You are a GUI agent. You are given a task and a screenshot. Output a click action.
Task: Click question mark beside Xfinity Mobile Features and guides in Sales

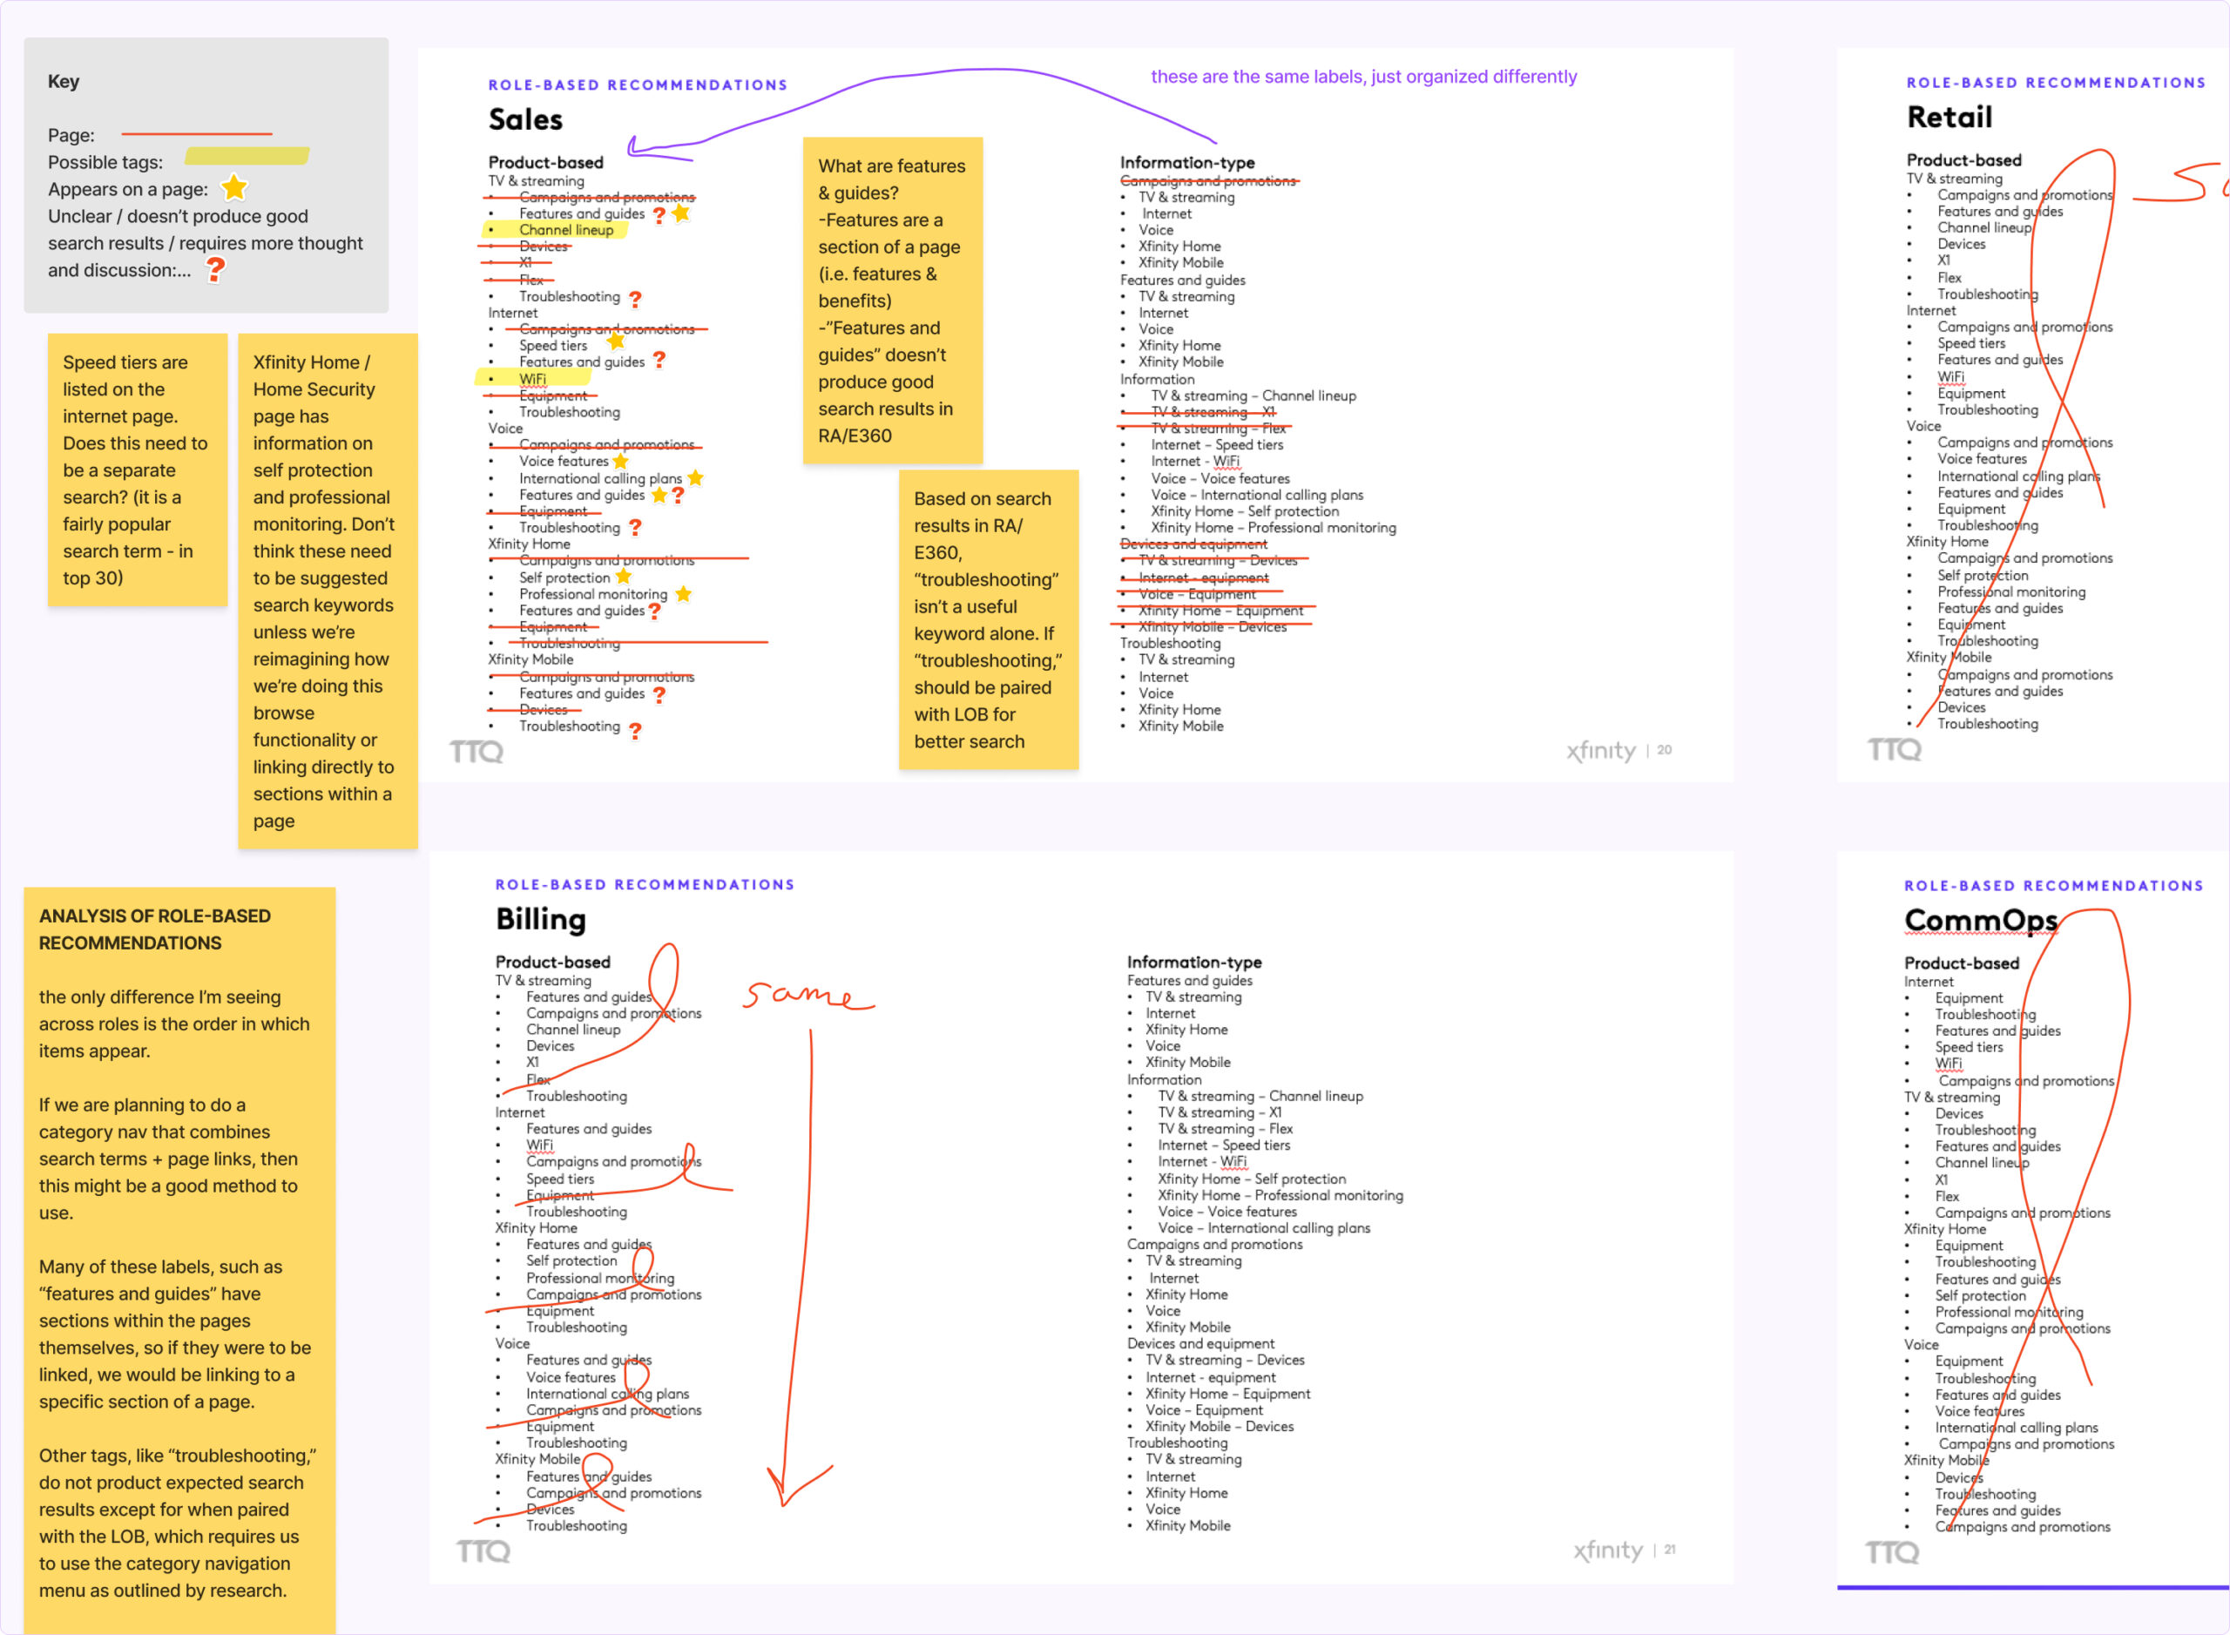coord(659,695)
